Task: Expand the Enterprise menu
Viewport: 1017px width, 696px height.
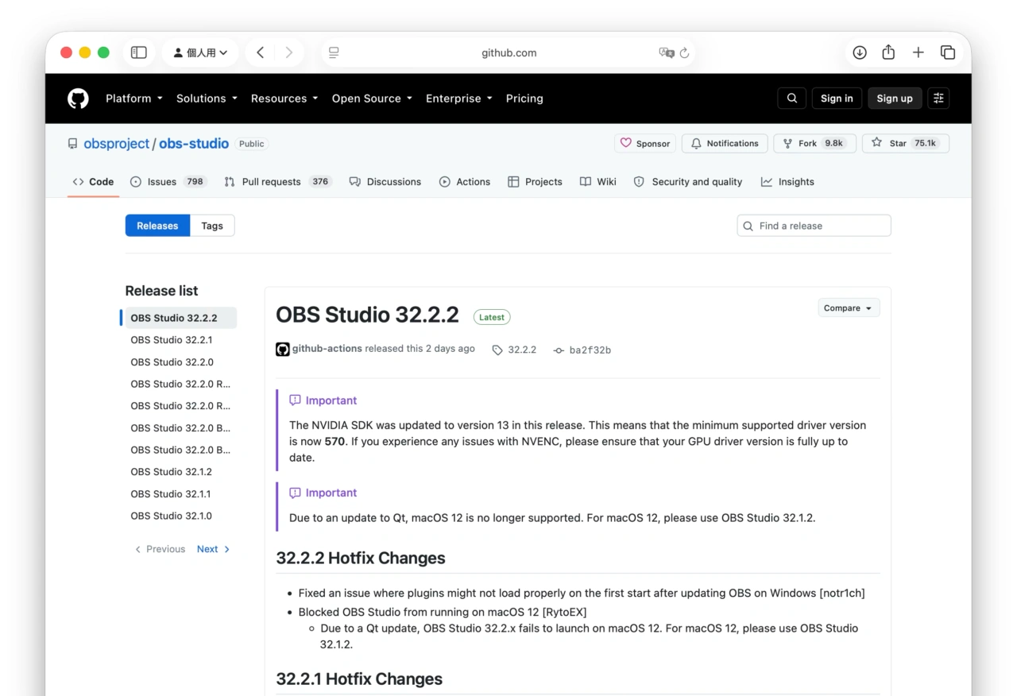Action: [458, 99]
